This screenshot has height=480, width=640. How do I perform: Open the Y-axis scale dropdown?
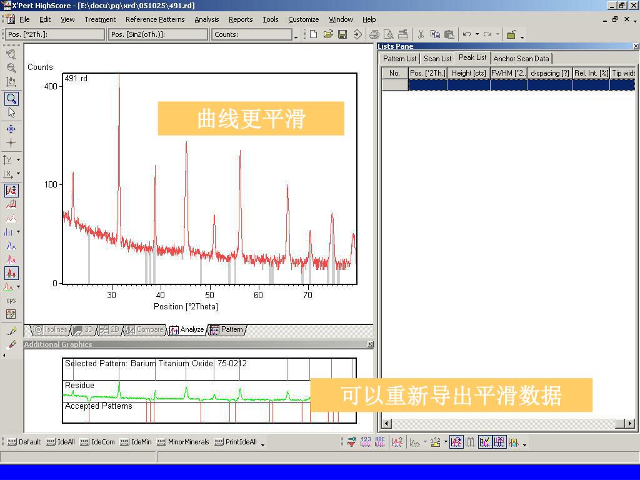[x=18, y=159]
